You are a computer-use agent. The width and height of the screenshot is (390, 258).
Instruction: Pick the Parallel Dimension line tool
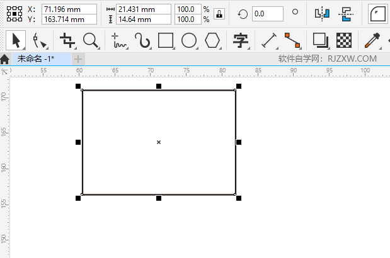click(x=269, y=41)
